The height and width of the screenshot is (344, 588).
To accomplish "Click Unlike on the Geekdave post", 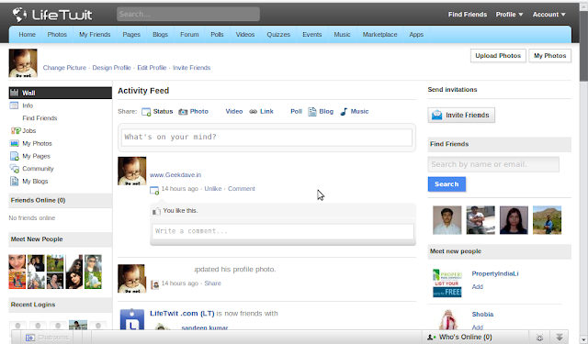I will coord(213,189).
